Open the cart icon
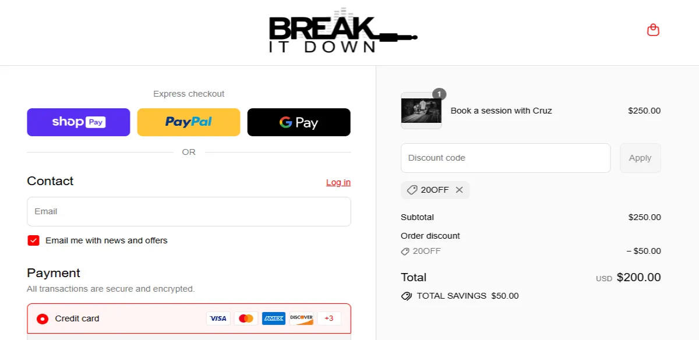This screenshot has height=340, width=699. click(x=653, y=30)
